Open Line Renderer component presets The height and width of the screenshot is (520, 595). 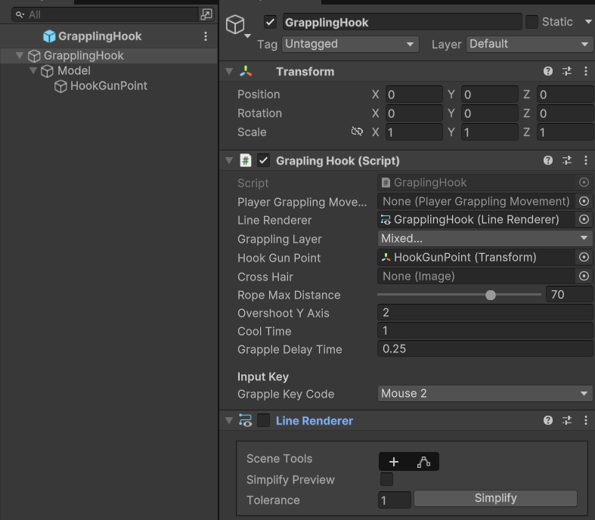pos(567,420)
